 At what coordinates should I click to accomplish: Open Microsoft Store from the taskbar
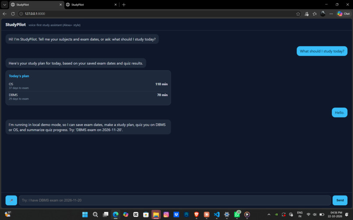[146, 215]
